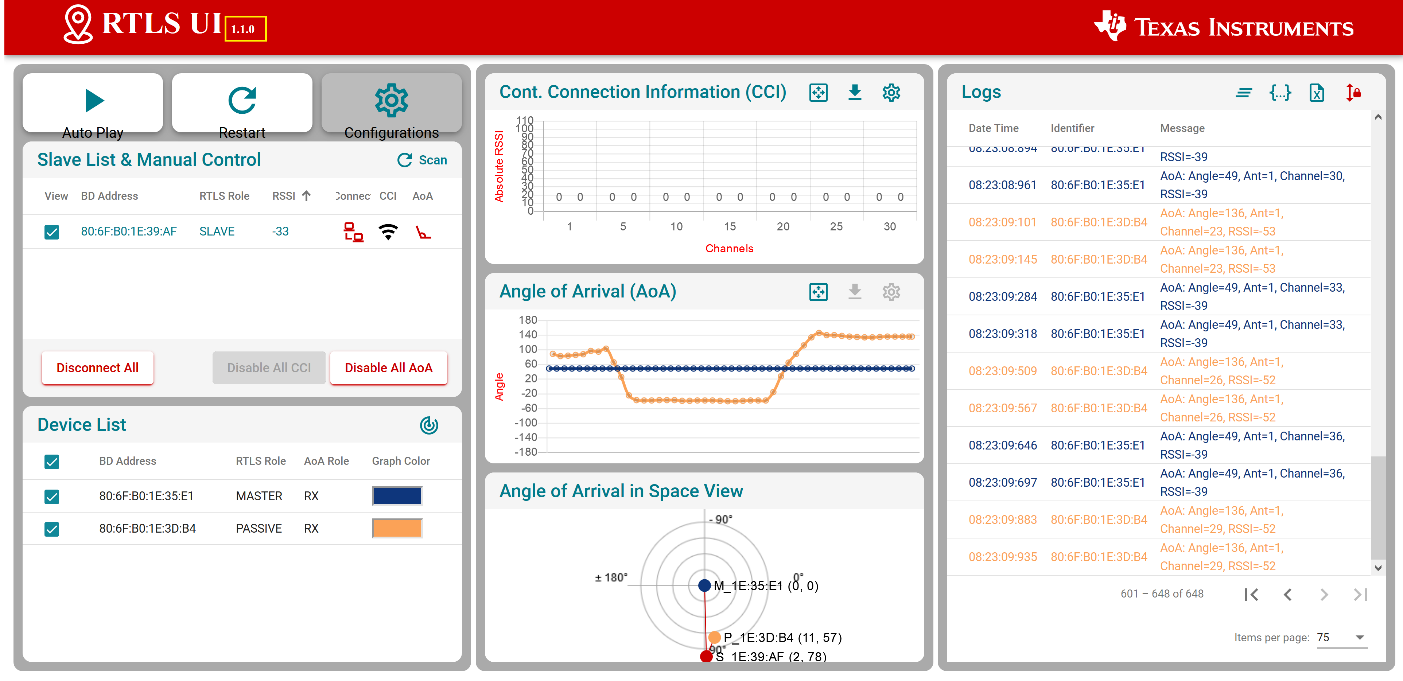This screenshot has width=1403, height=681.
Task: Click the Texas Instruments logo
Action: click(1223, 26)
